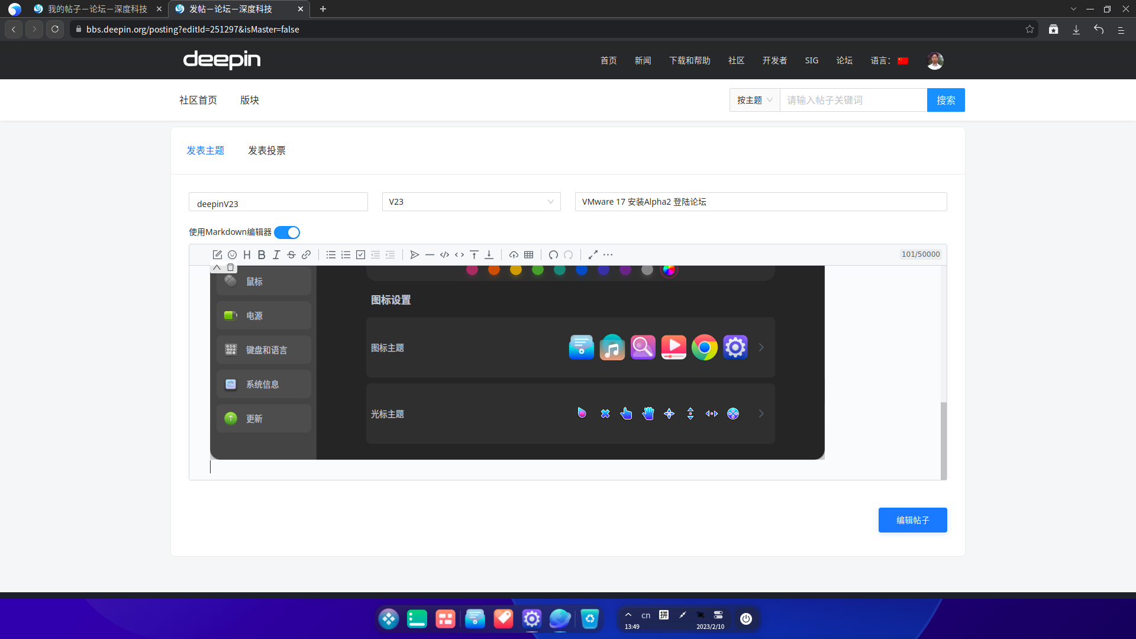Toggle the Markdown editor switch
The image size is (1136, 639).
pyautogui.click(x=287, y=233)
